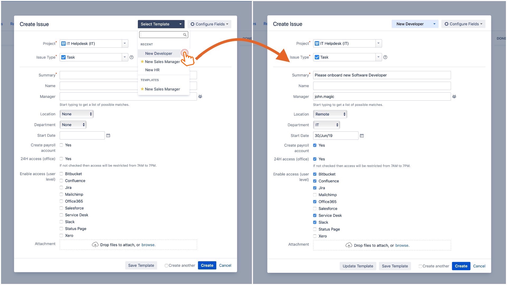Click the user picker icon beside john.magic

click(454, 97)
